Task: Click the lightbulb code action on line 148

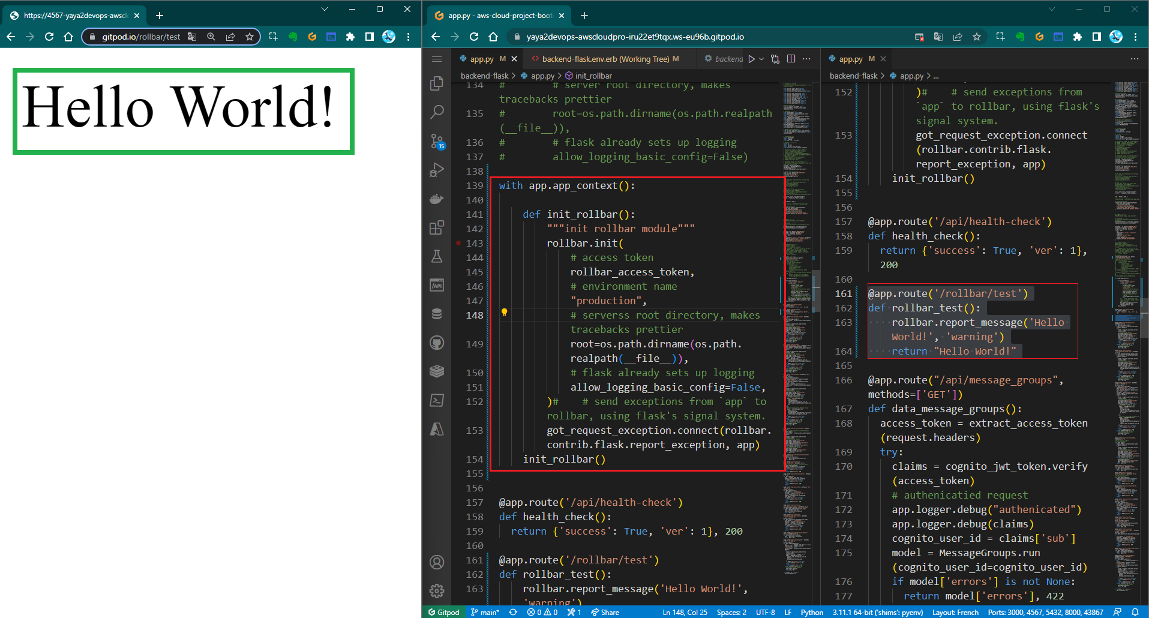Action: click(x=504, y=313)
